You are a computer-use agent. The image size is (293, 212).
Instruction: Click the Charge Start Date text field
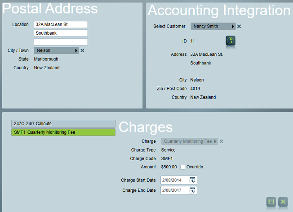pyautogui.click(x=174, y=180)
